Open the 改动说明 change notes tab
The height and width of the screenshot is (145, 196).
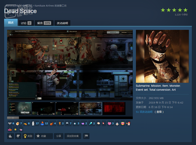tap(62, 23)
